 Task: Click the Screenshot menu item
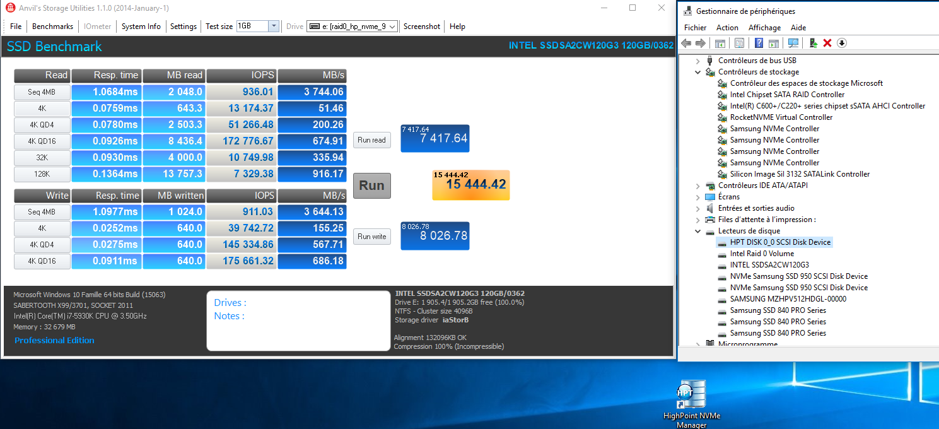pyautogui.click(x=422, y=26)
